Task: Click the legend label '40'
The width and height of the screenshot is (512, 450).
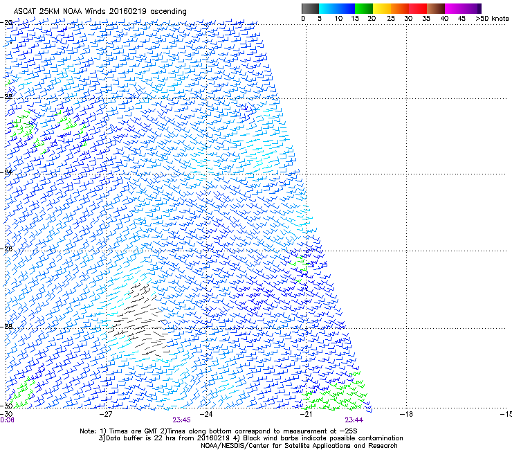Action: pos(444,19)
